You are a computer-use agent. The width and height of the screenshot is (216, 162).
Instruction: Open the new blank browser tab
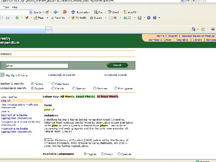(49, 30)
